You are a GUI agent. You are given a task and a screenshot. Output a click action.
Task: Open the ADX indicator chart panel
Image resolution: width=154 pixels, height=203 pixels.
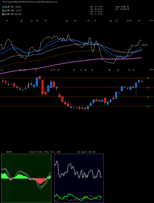(x=79, y=178)
